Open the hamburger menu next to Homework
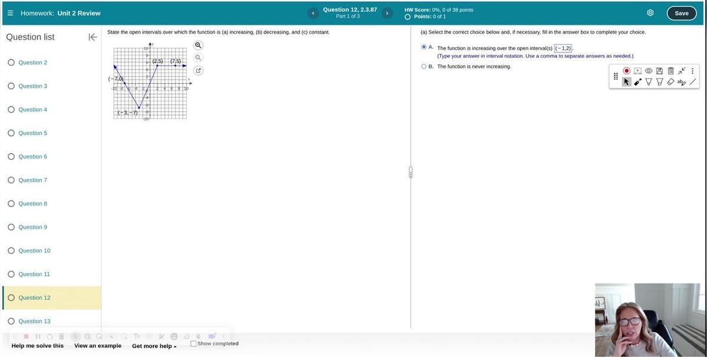 coord(10,13)
